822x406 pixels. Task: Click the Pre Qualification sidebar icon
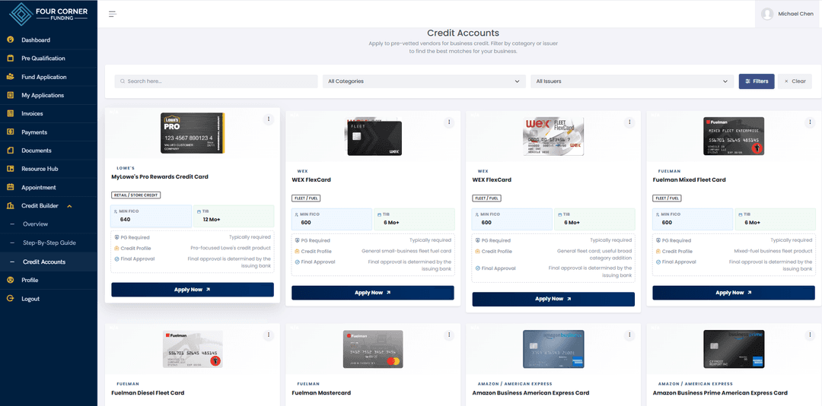tap(10, 58)
